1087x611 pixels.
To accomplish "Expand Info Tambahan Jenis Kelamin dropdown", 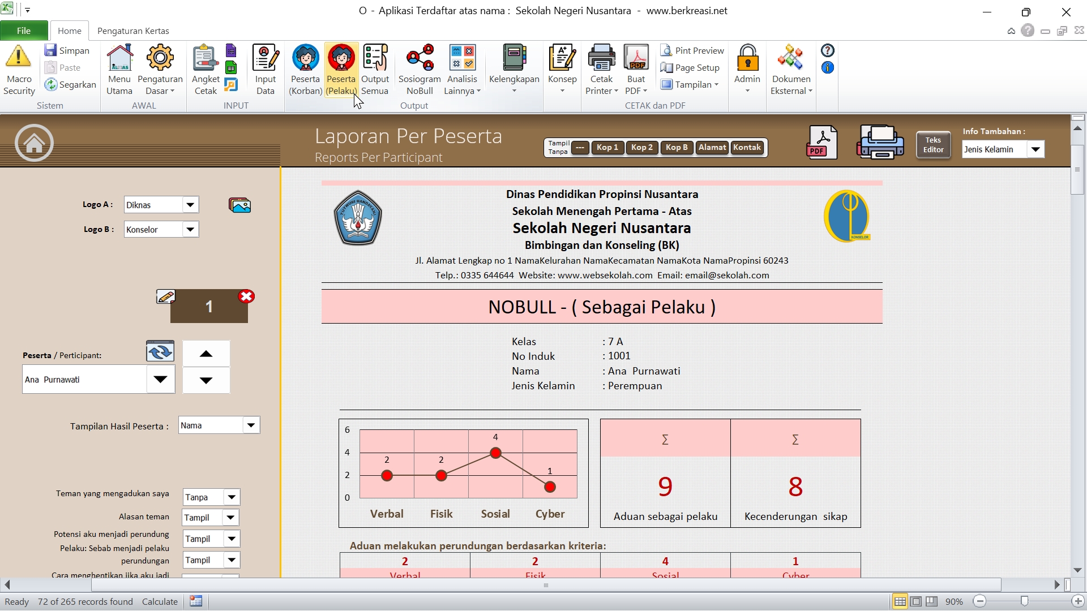I will [1035, 150].
